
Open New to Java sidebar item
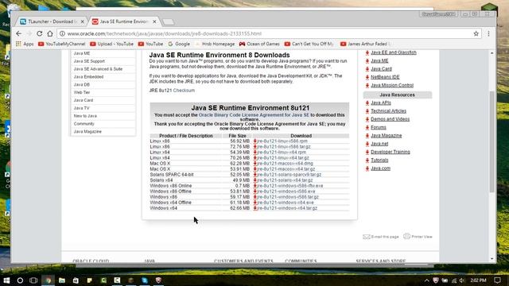(x=85, y=116)
